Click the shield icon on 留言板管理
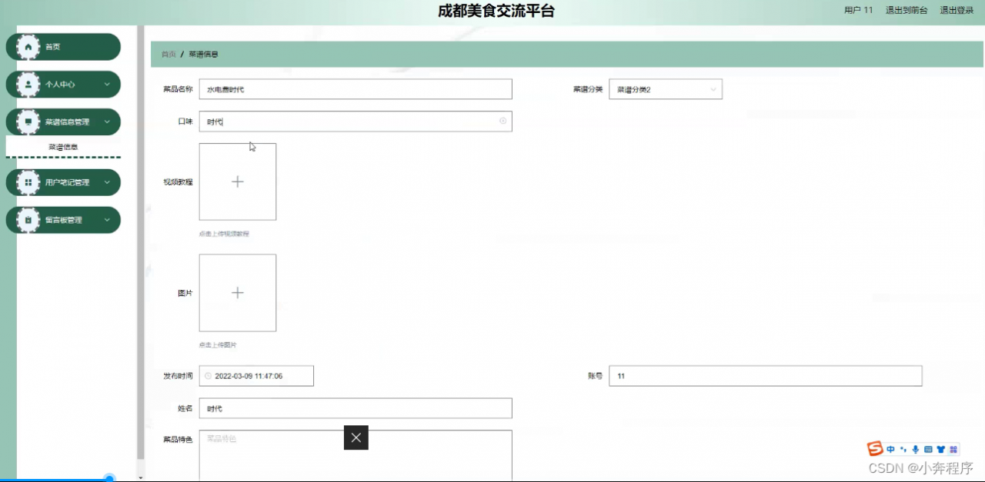The width and height of the screenshot is (985, 482). pyautogui.click(x=28, y=220)
